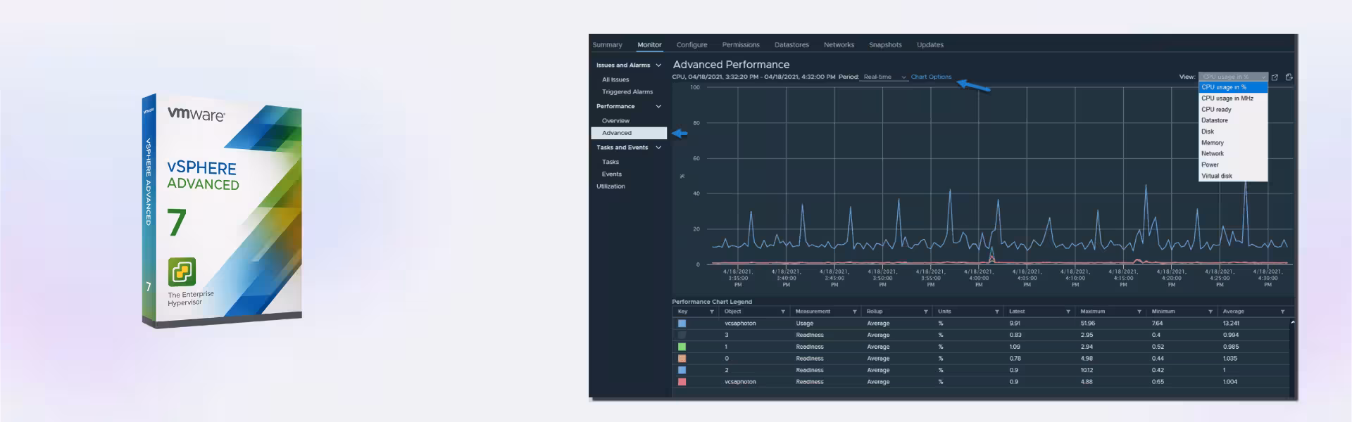Open the Period Real-time dropdown
The width and height of the screenshot is (1352, 422).
click(884, 77)
